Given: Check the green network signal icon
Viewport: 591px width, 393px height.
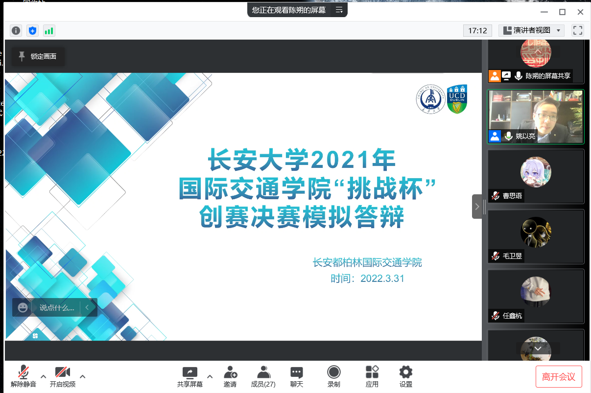Looking at the screenshot, I should pos(49,30).
